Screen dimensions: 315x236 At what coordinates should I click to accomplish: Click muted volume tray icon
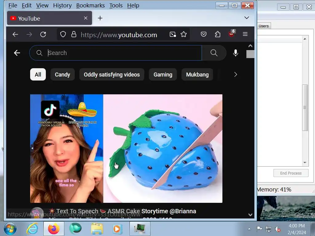[x=278, y=229]
